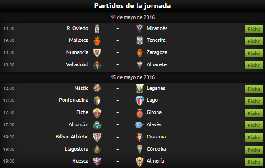Viewport: 265px width, 168px height.
Task: Select the Llagostera team name
Action: (76, 149)
